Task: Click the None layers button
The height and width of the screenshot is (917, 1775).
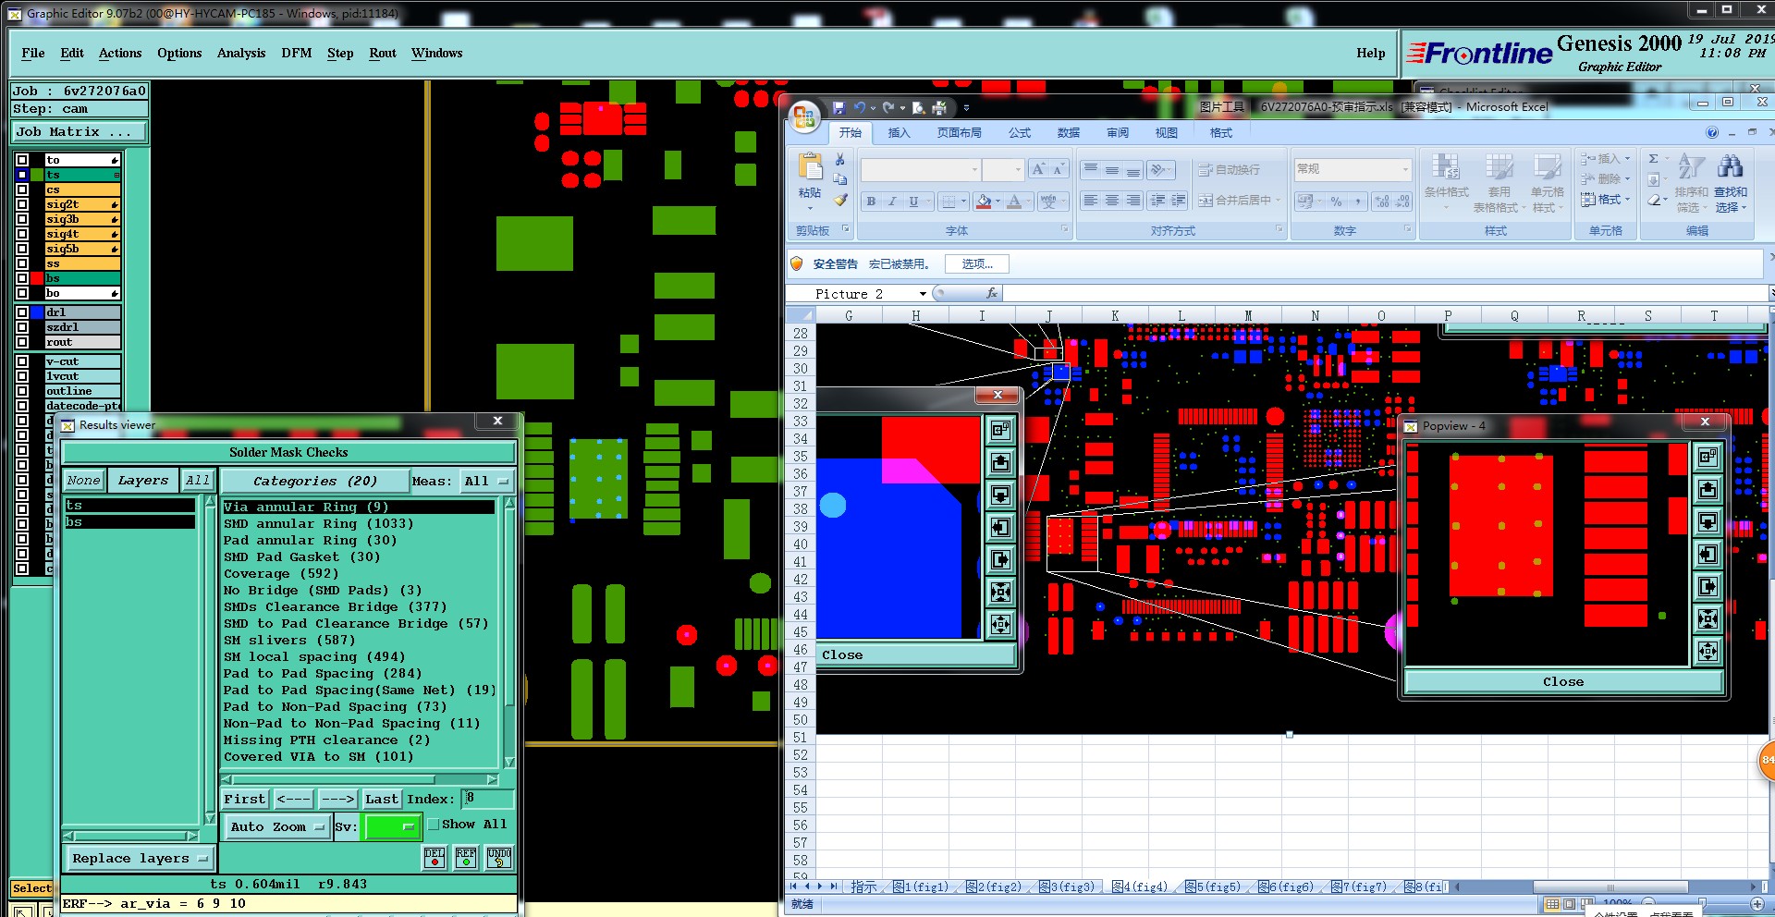Action: pos(83,481)
